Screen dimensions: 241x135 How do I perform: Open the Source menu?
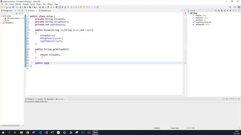[x=11, y=4]
